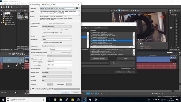181x102 pixels.
Task: Save snapshot to file in preview toolbar
Action: (138, 10)
